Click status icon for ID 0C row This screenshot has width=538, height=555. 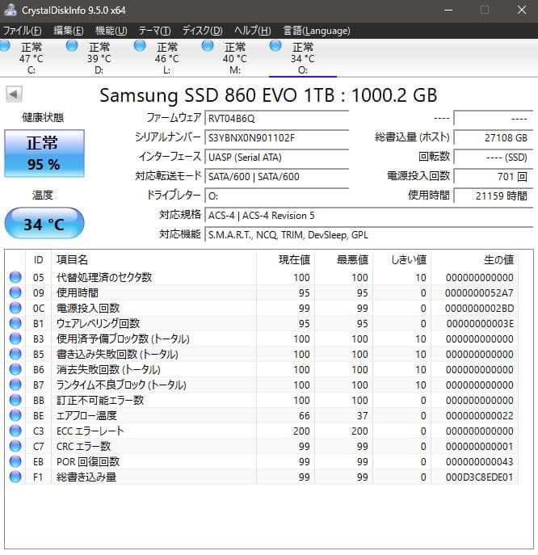(x=15, y=308)
